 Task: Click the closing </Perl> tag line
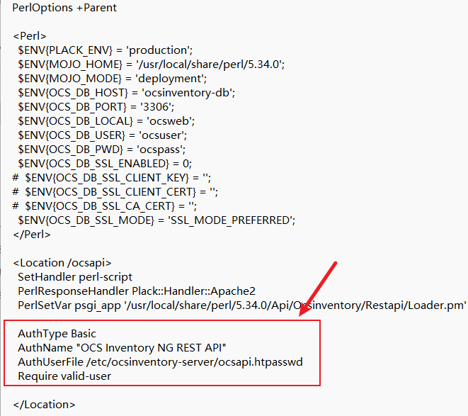[x=32, y=235]
